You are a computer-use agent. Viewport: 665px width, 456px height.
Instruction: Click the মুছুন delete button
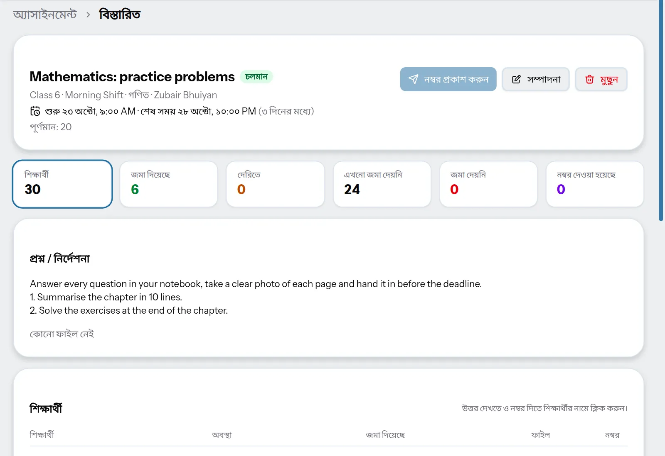[601, 79]
